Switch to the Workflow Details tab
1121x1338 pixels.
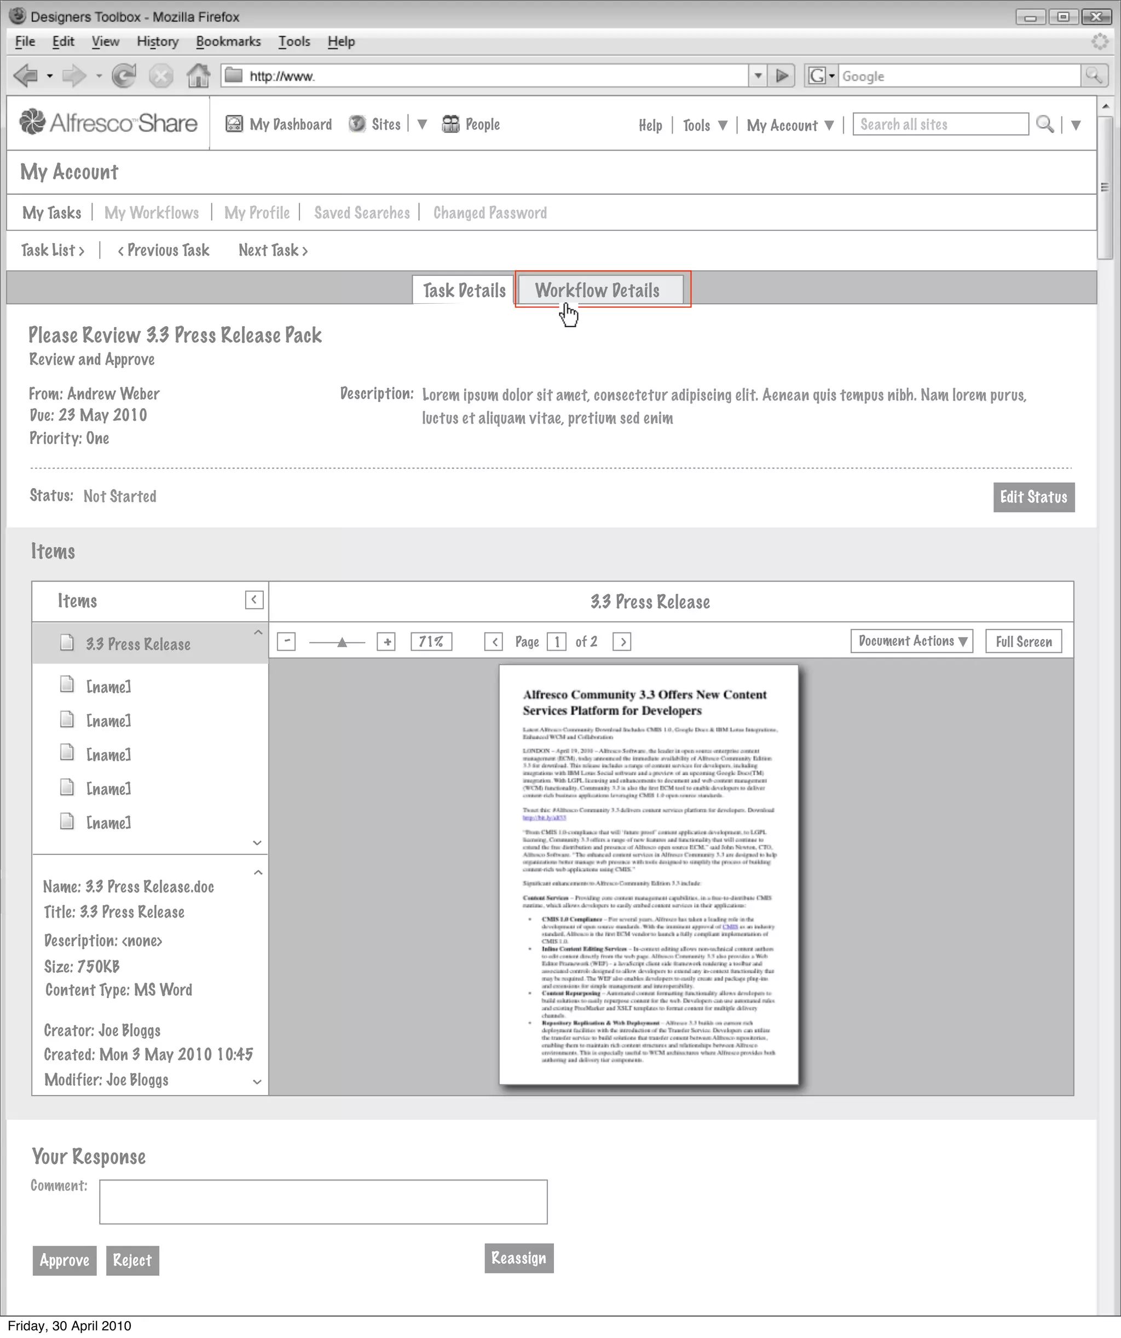[597, 291]
